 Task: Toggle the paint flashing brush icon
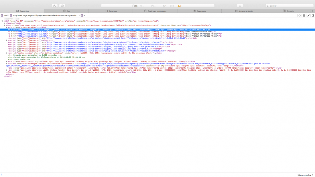pyautogui.click(x=309, y=15)
